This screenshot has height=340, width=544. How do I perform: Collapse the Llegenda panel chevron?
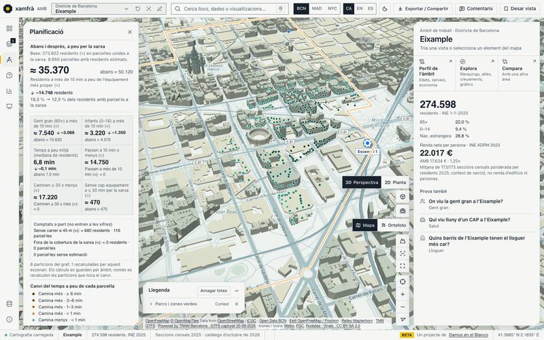point(237,290)
